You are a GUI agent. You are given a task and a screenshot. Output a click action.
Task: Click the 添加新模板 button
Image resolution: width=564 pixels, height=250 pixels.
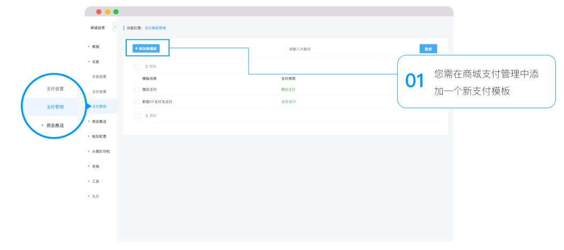(146, 49)
